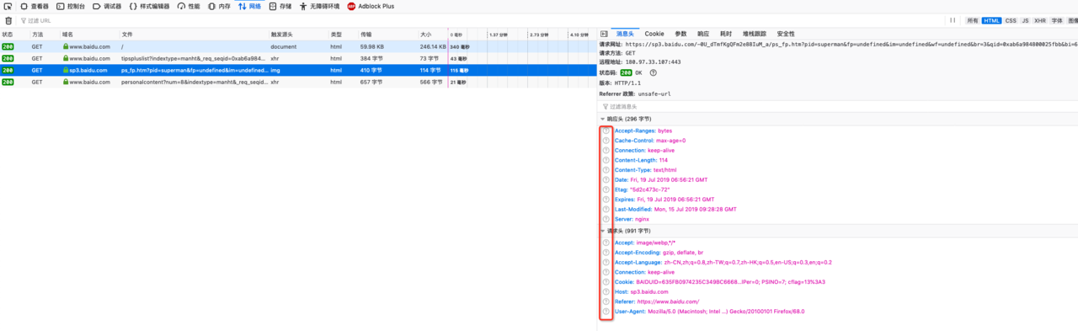Open help icon for Date header
Viewport: 1078px width, 331px height.
coord(606,179)
